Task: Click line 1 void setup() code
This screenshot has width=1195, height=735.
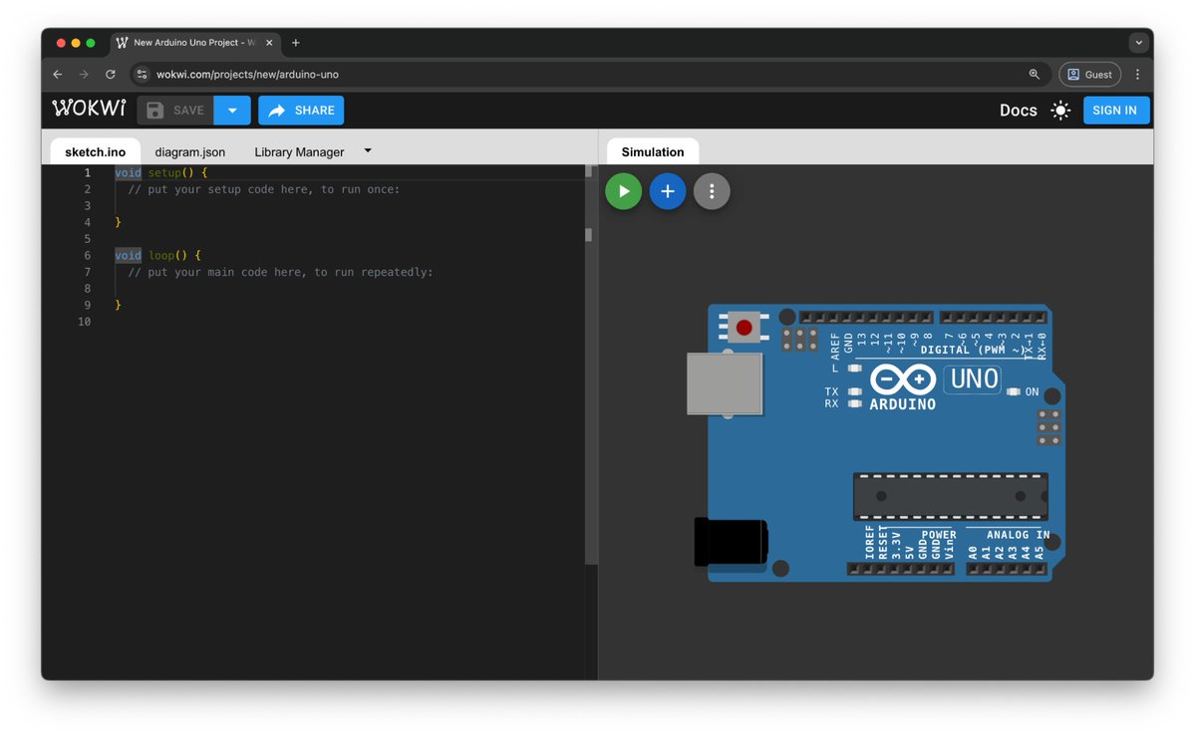Action: [x=160, y=173]
